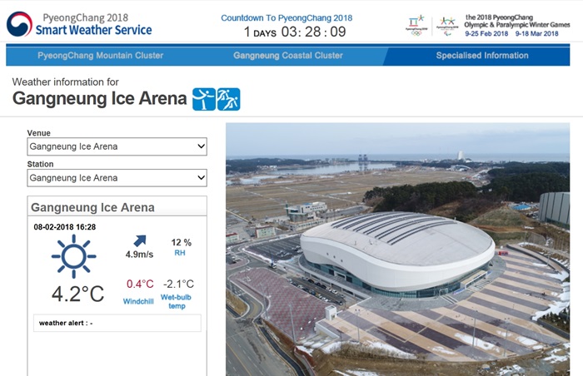Click the PyeongChang 2018 Smart Weather Service logo

tap(79, 24)
